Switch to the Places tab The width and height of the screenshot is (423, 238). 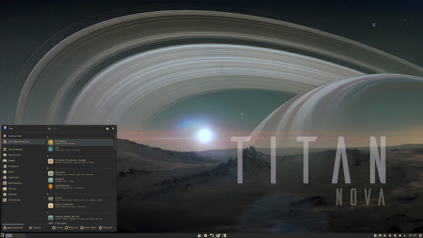(x=35, y=228)
